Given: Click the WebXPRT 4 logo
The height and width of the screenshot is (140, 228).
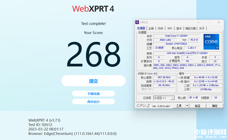Looking at the screenshot, I should (93, 9).
